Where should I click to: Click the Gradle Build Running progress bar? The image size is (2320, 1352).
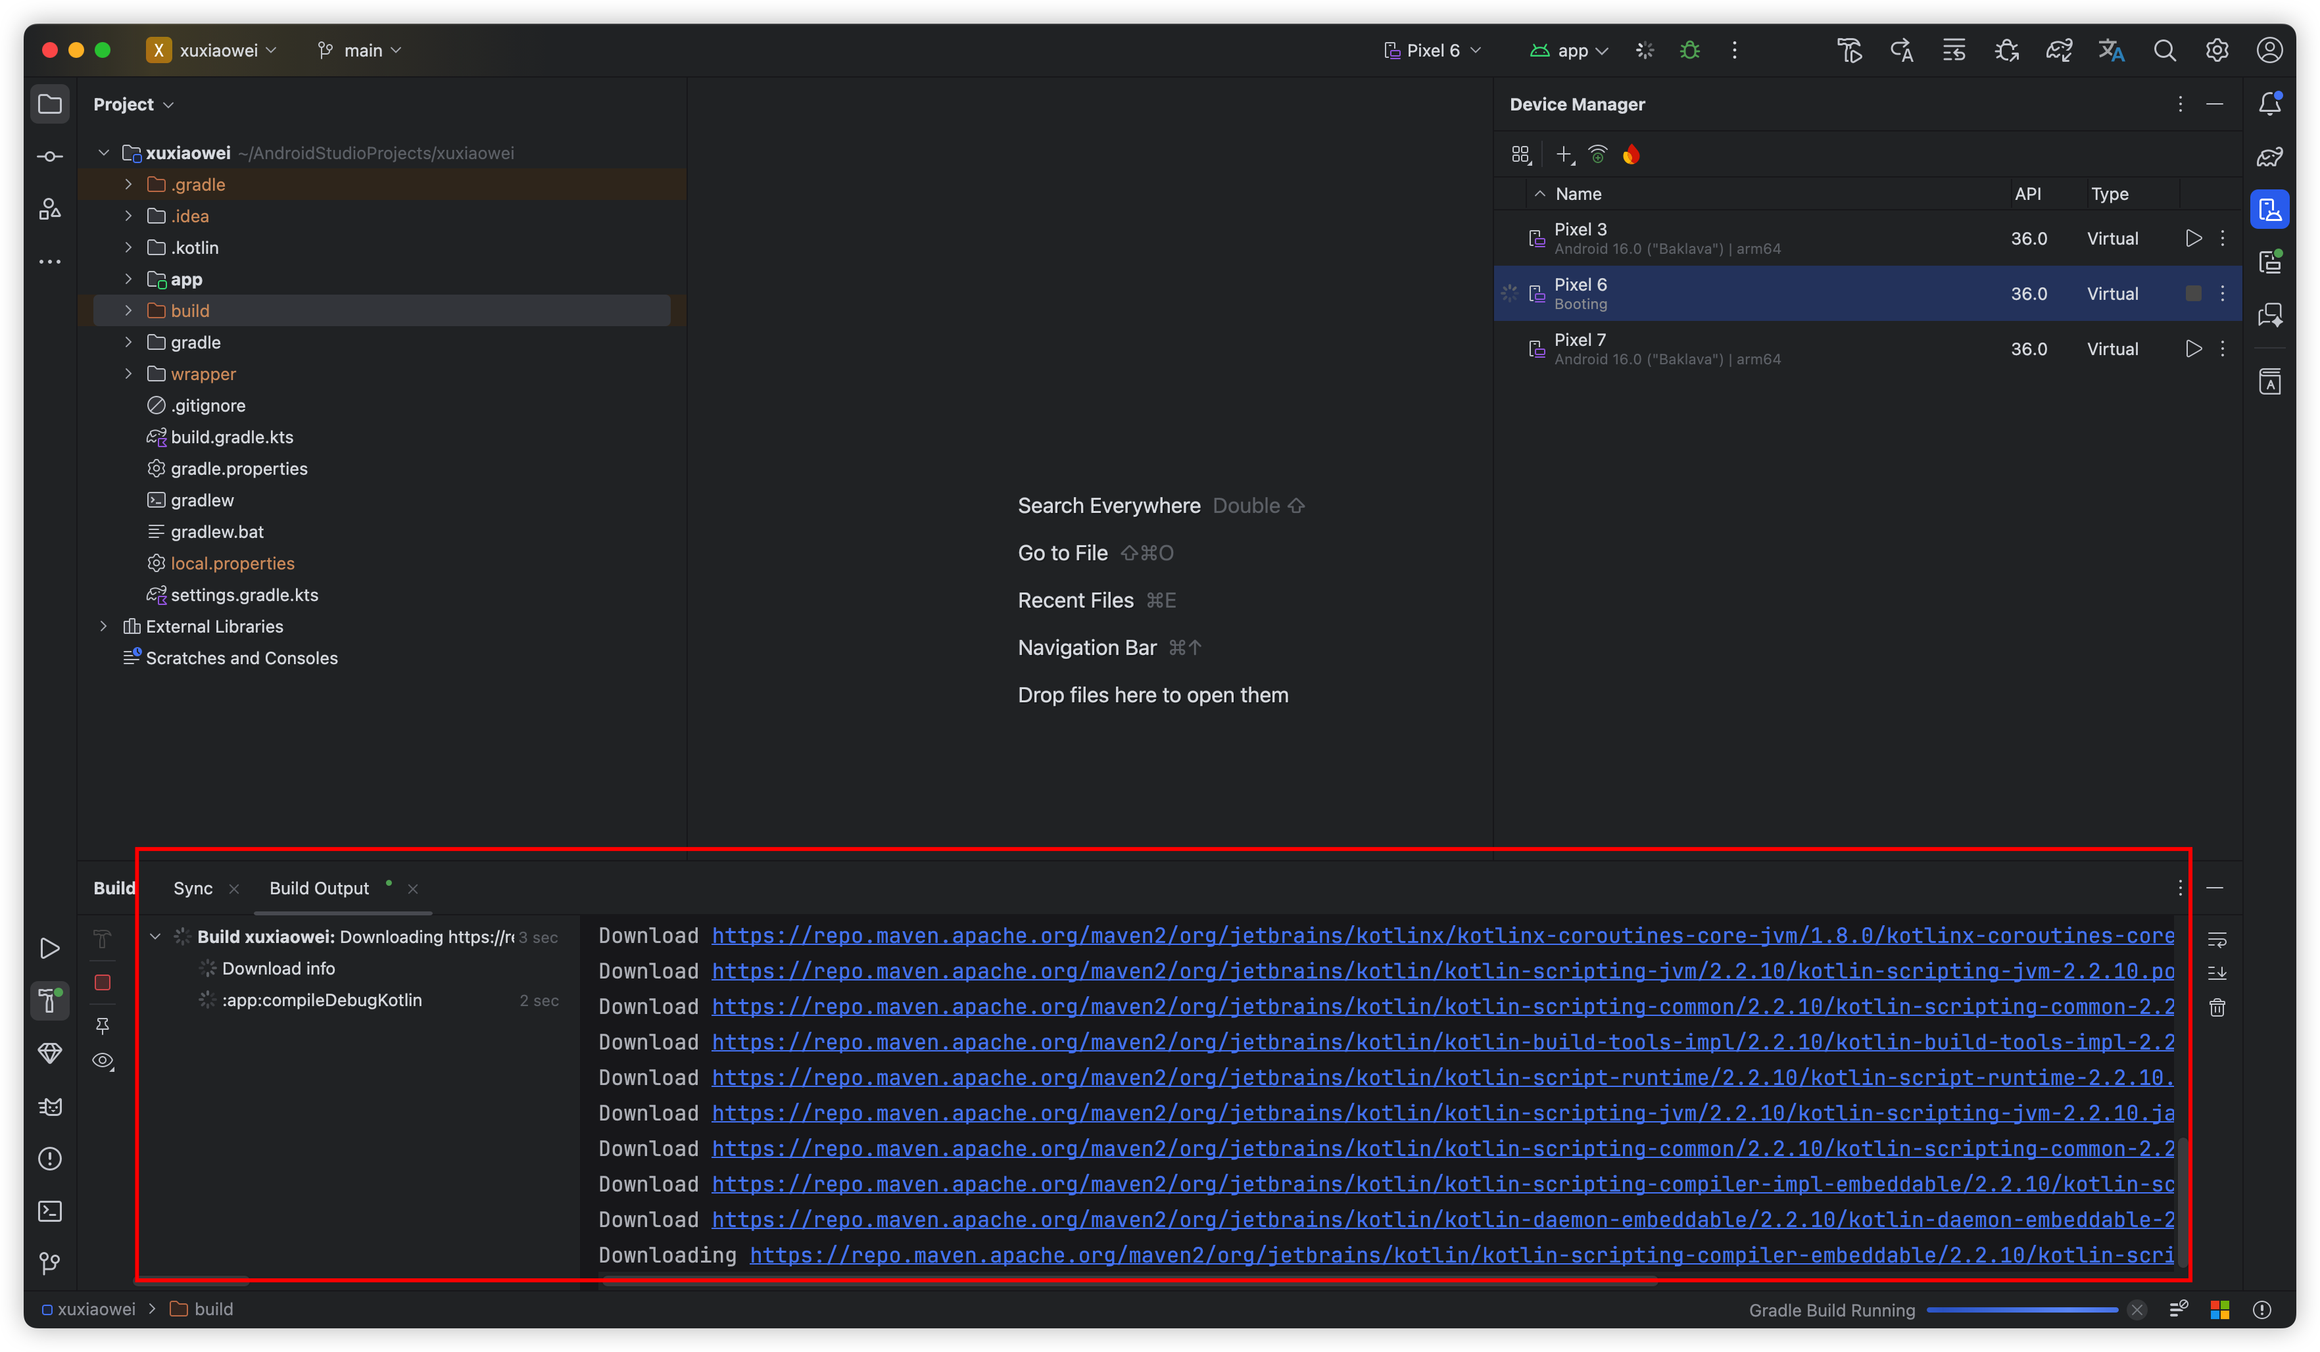(x=2021, y=1310)
